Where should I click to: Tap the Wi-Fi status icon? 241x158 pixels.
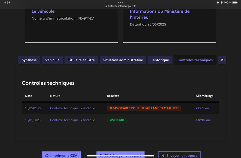tap(222, 2)
